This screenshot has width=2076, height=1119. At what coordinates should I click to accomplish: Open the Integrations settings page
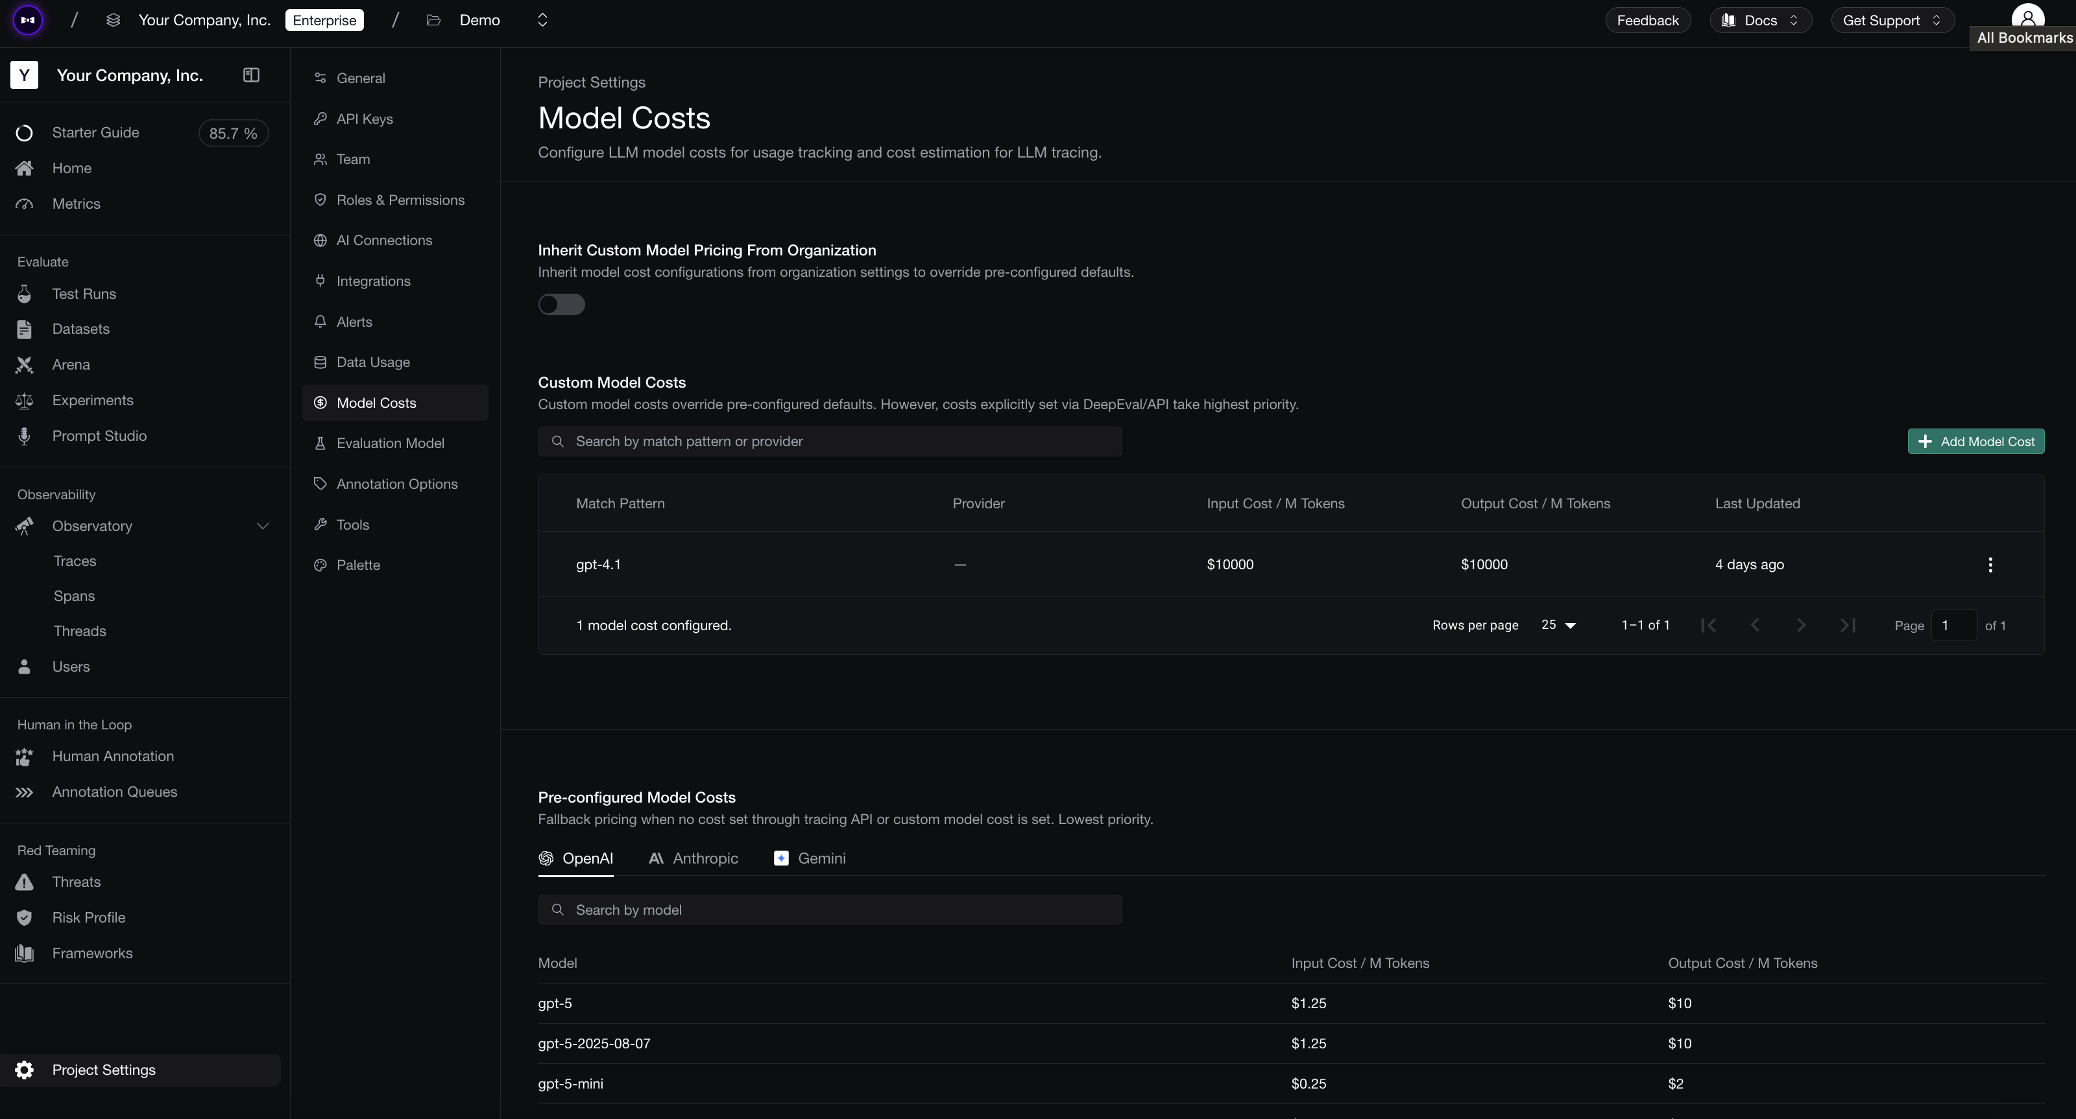pos(396,281)
